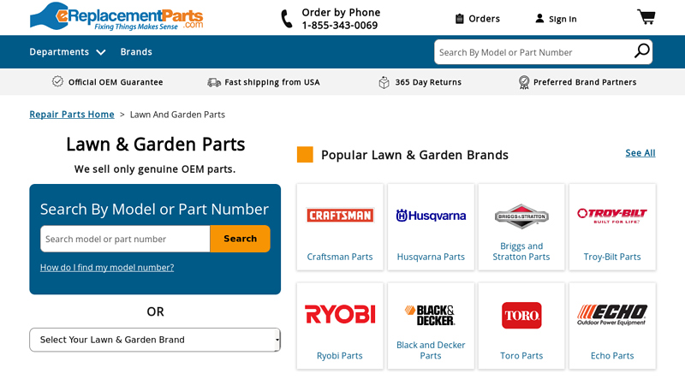This screenshot has height=385, width=685.
Task: Click the phone number 1-855-343-0069
Action: coord(340,26)
